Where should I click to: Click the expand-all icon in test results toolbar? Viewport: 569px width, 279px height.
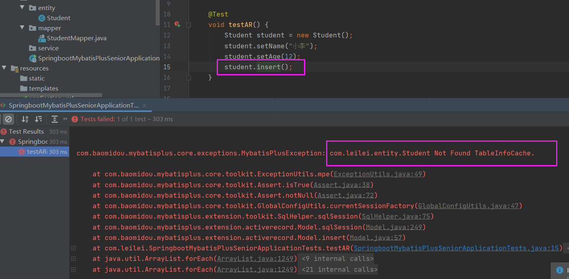point(54,119)
